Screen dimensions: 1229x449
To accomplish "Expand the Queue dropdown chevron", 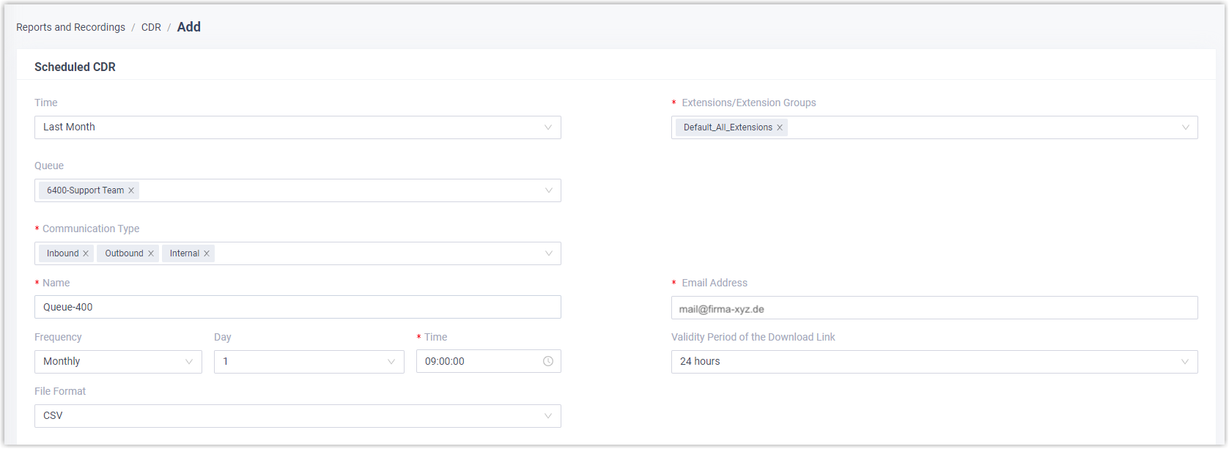I will [x=548, y=190].
